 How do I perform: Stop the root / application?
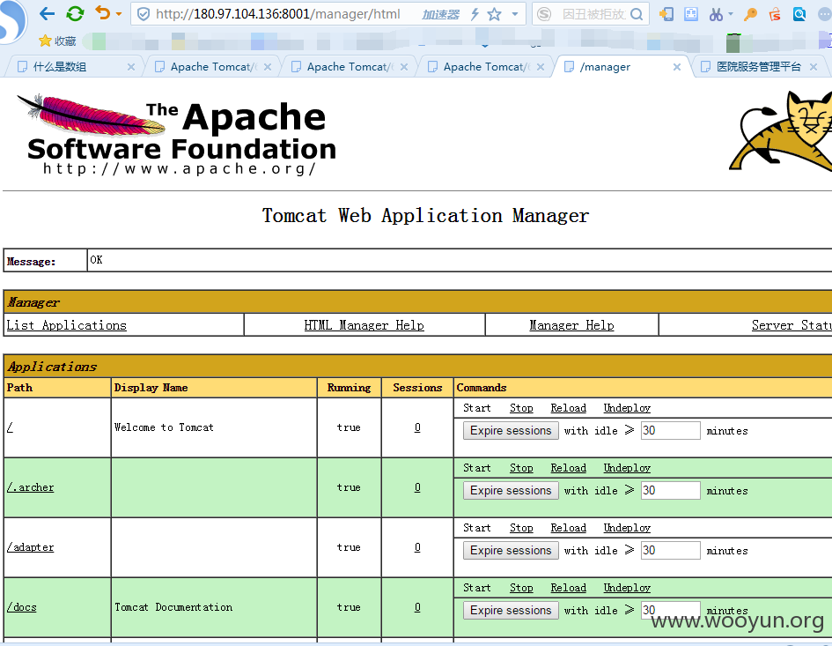tap(521, 408)
